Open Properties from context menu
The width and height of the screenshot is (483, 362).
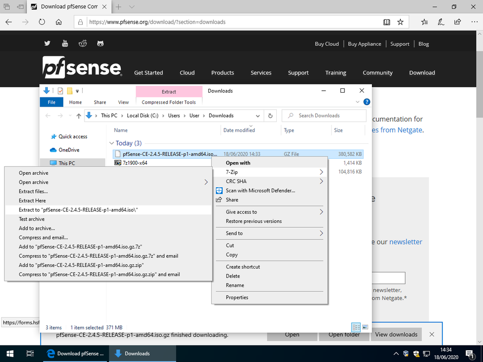point(270,297)
